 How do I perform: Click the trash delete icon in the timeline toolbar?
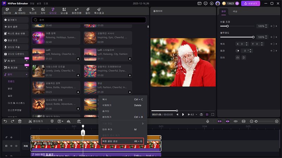(x=20, y=121)
